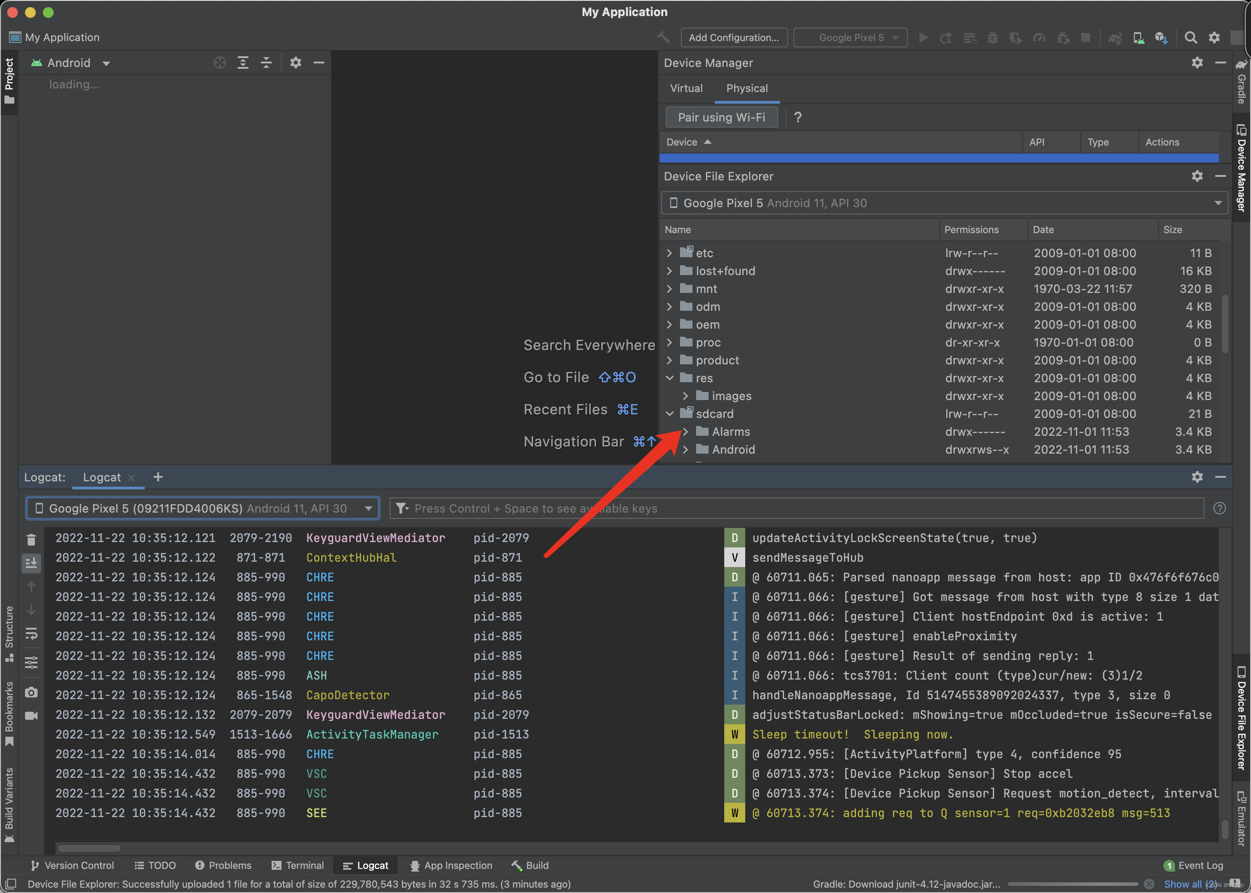Open the Event Log button
This screenshot has width=1251, height=893.
[x=1194, y=865]
